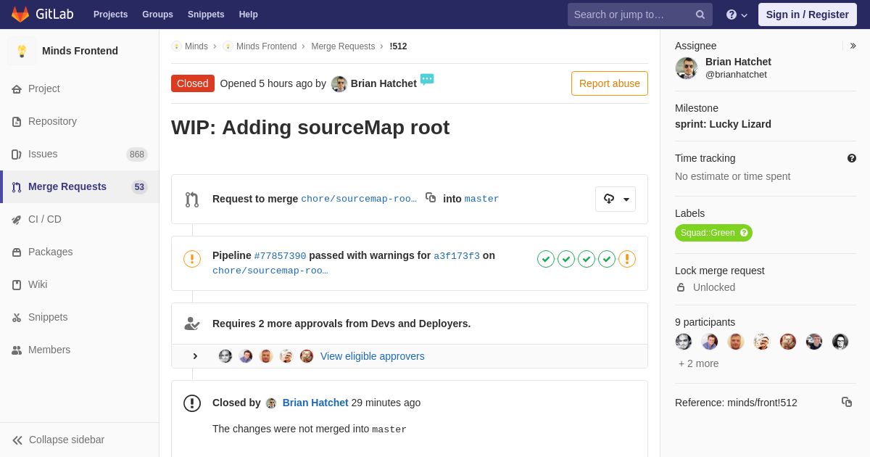Open sprint: Lucky Lizard milestone
The image size is (870, 457).
(x=723, y=124)
